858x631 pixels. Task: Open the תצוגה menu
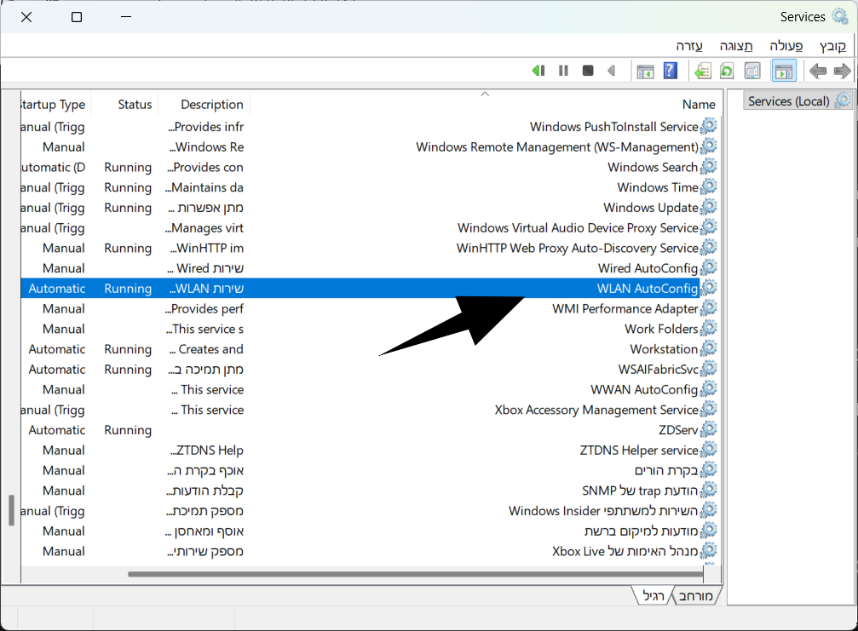tap(734, 45)
